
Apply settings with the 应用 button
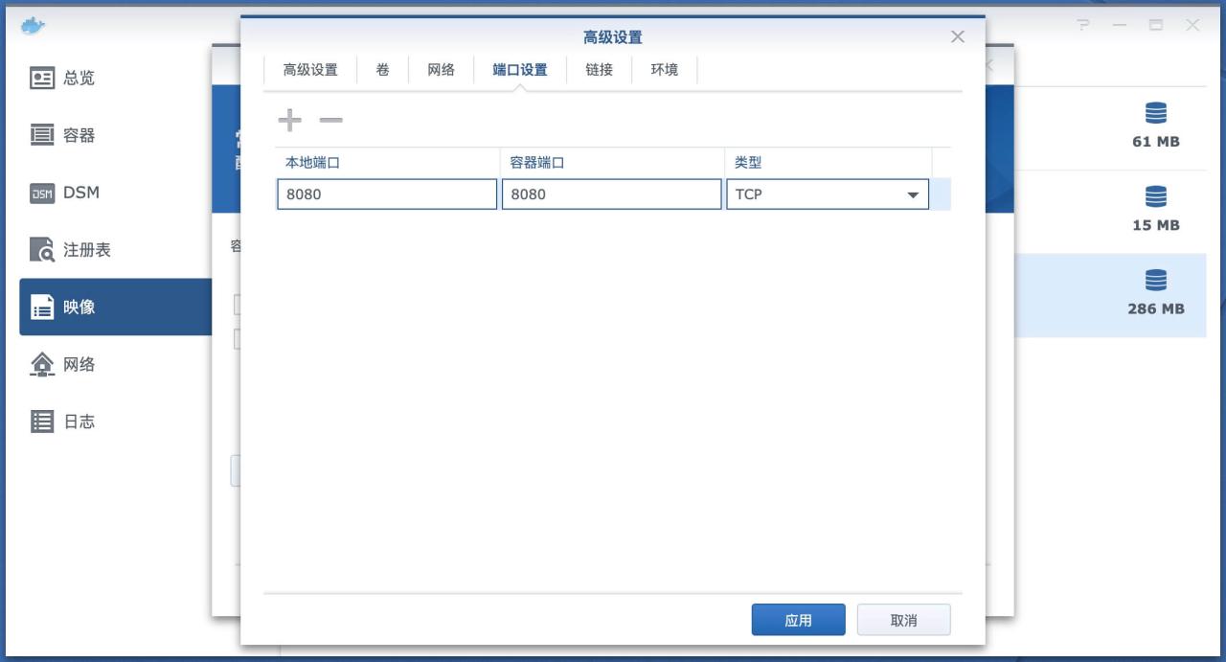point(798,619)
